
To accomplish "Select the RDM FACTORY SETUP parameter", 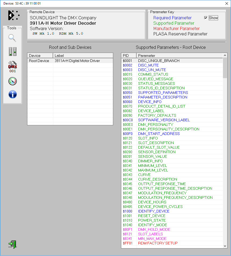I will [158, 243].
